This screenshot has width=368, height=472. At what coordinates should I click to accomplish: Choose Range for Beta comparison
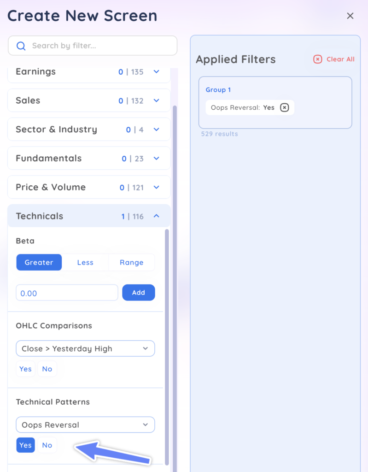pyautogui.click(x=132, y=262)
